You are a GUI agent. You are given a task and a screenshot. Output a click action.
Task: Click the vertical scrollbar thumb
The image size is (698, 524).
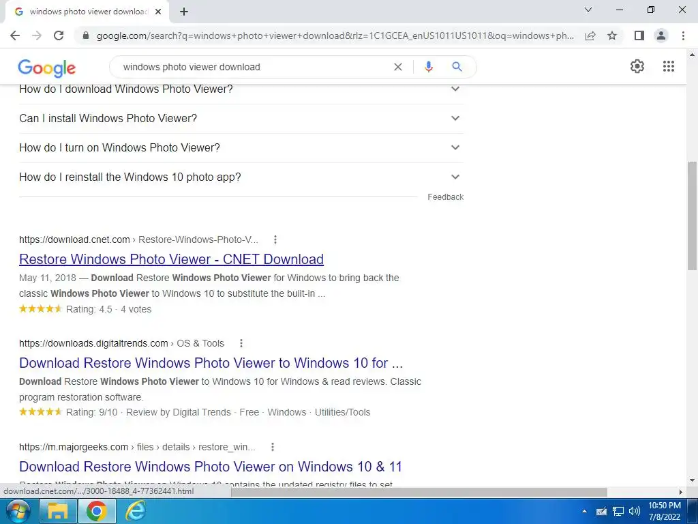692,216
